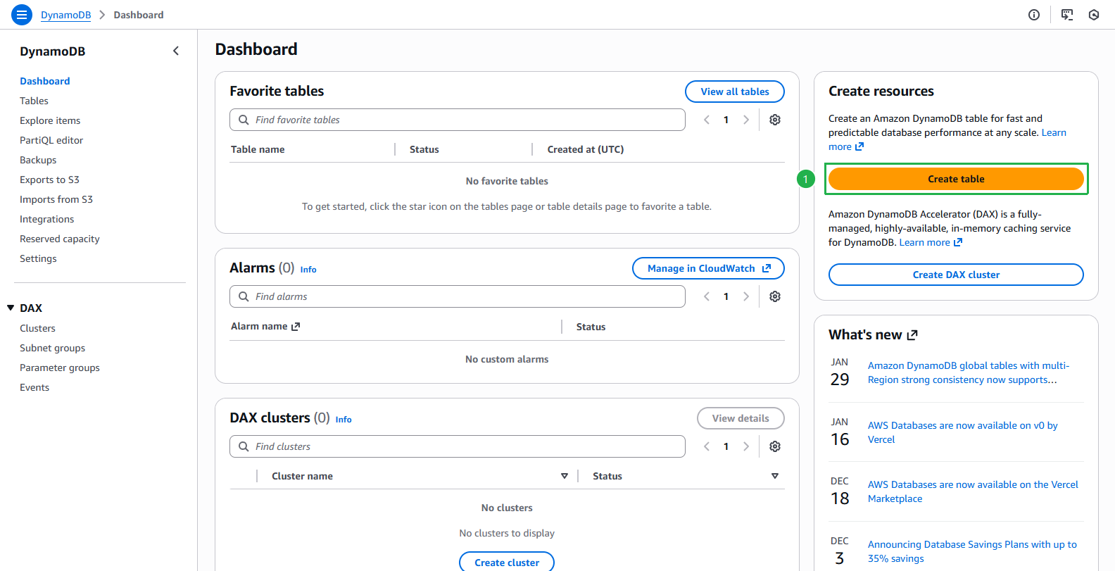Open Explore items in sidebar
The width and height of the screenshot is (1115, 571).
[50, 120]
